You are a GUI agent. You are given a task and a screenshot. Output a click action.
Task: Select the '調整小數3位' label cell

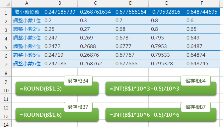(27, 38)
